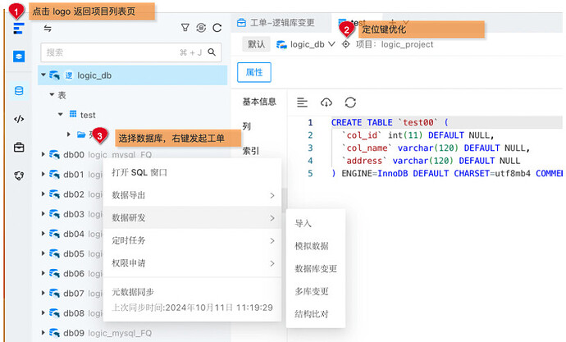
Task: Click the magnifier search icon
Action: pyautogui.click(x=212, y=52)
